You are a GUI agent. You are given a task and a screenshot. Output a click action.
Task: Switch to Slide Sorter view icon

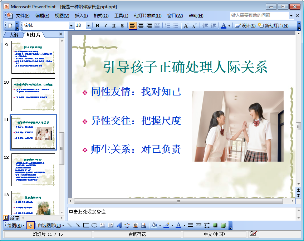coord(11,218)
